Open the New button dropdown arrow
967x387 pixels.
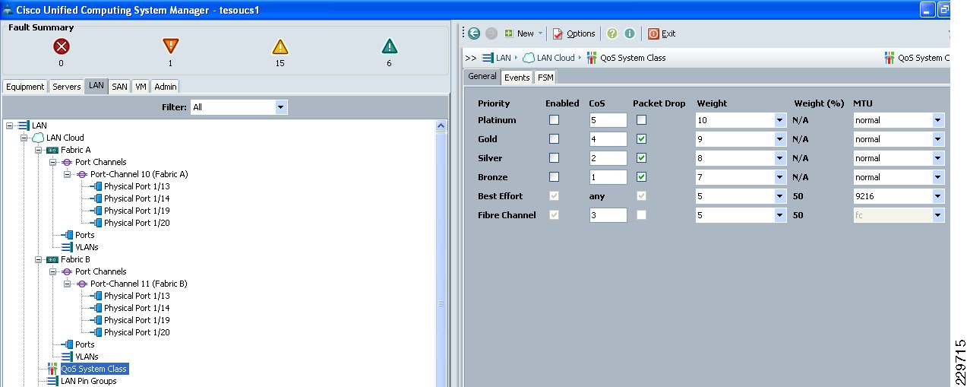(540, 33)
